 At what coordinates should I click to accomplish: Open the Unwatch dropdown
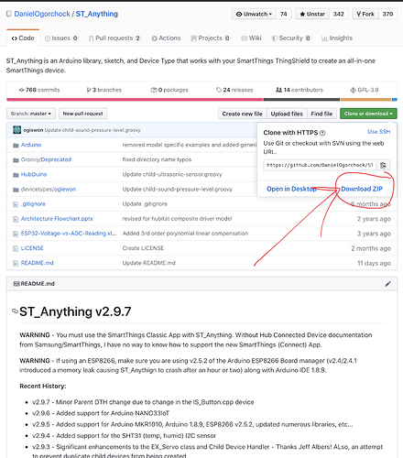pyautogui.click(x=254, y=14)
